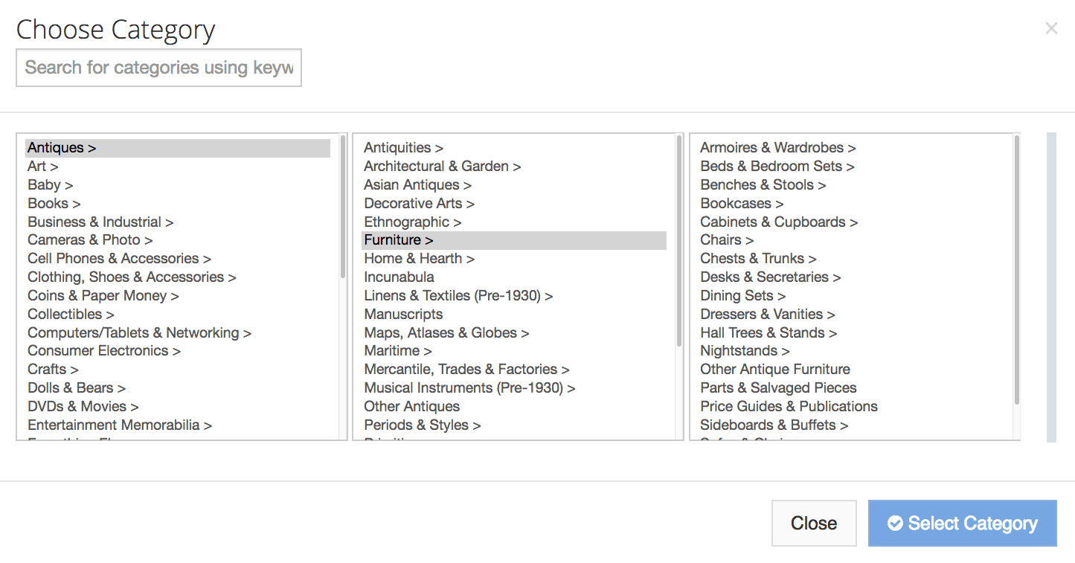Expand Consumer Electronics in first column
Screen dimensions: 1075x563
point(104,351)
